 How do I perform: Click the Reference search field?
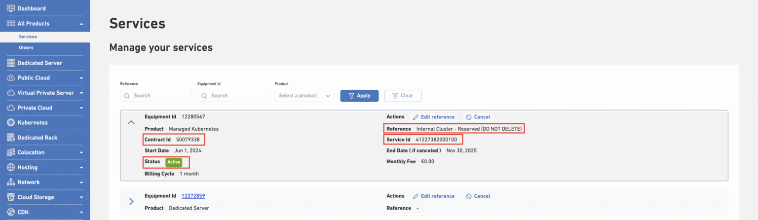pos(156,96)
